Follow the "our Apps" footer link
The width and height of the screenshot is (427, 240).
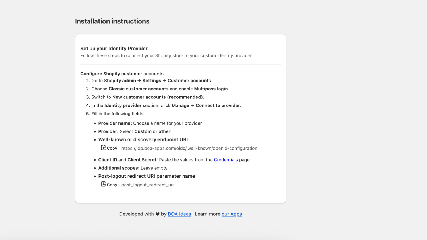(x=232, y=214)
